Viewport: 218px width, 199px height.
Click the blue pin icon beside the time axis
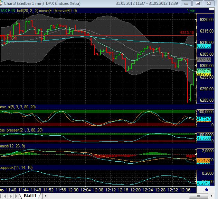[x=206, y=190]
